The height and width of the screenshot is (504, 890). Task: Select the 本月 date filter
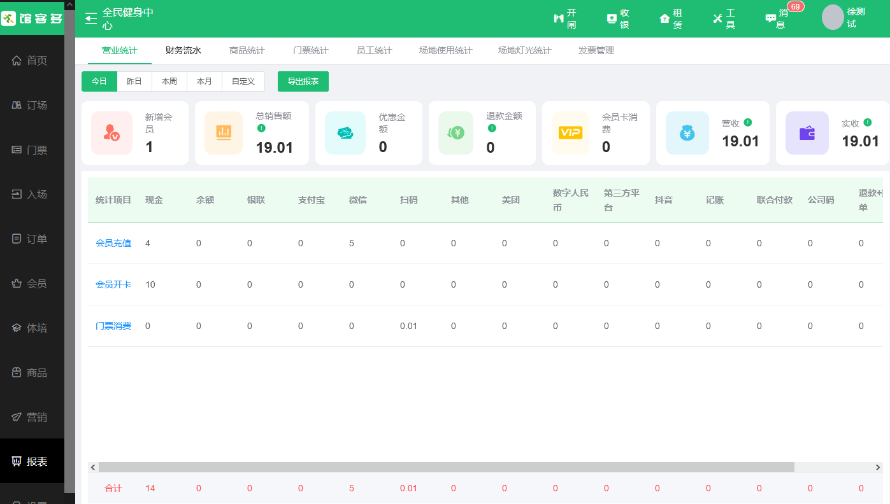click(205, 81)
